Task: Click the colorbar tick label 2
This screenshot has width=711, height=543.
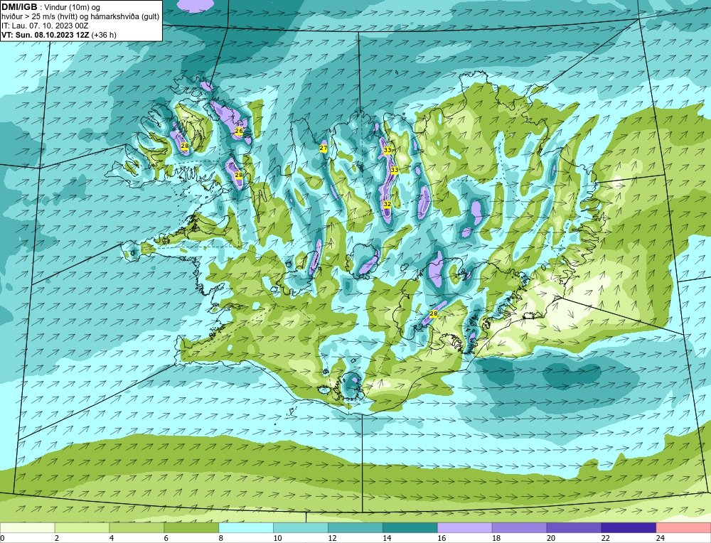Action: coord(57,538)
